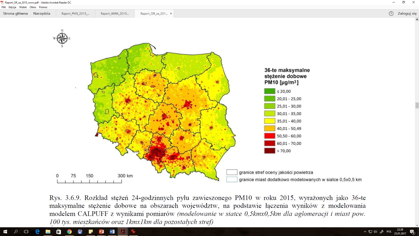Click legend label '20,01 - 25,00'
Viewport: 419px width, 236px height.
[289, 99]
